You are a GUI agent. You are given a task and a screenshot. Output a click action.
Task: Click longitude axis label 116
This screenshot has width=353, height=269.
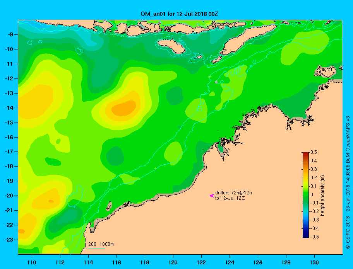[117, 262]
